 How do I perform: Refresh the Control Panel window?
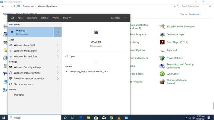pos(177,6)
